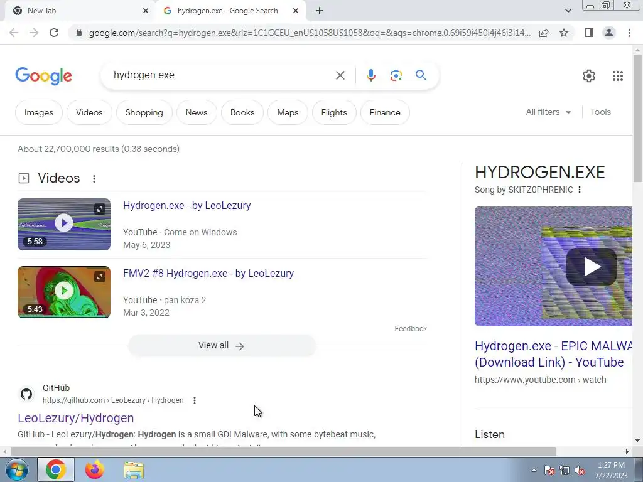Expand the All filters dropdown
The height and width of the screenshot is (482, 643).
click(548, 112)
